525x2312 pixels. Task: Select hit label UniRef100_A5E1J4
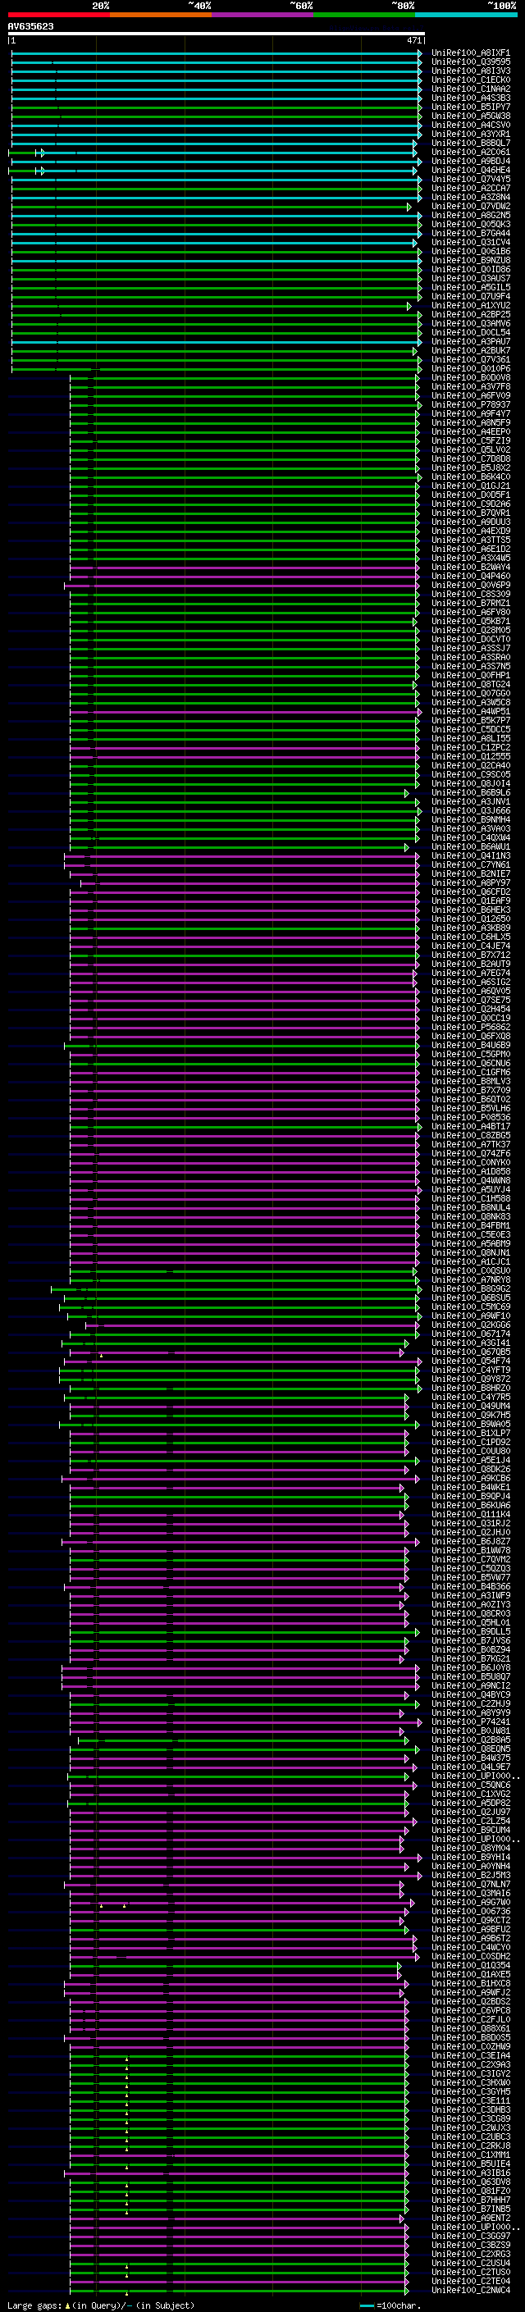point(470,1462)
